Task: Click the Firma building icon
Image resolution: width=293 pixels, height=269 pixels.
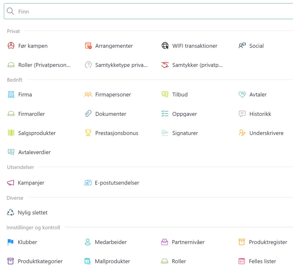Action: pyautogui.click(x=11, y=94)
